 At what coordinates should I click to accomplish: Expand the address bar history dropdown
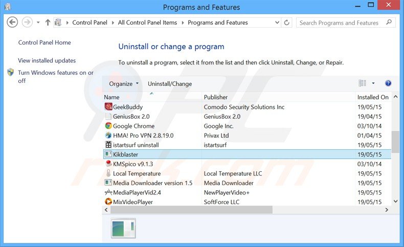click(x=277, y=23)
